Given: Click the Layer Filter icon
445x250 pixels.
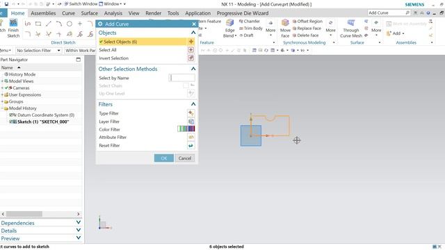Looking at the screenshot, I should [191, 122].
